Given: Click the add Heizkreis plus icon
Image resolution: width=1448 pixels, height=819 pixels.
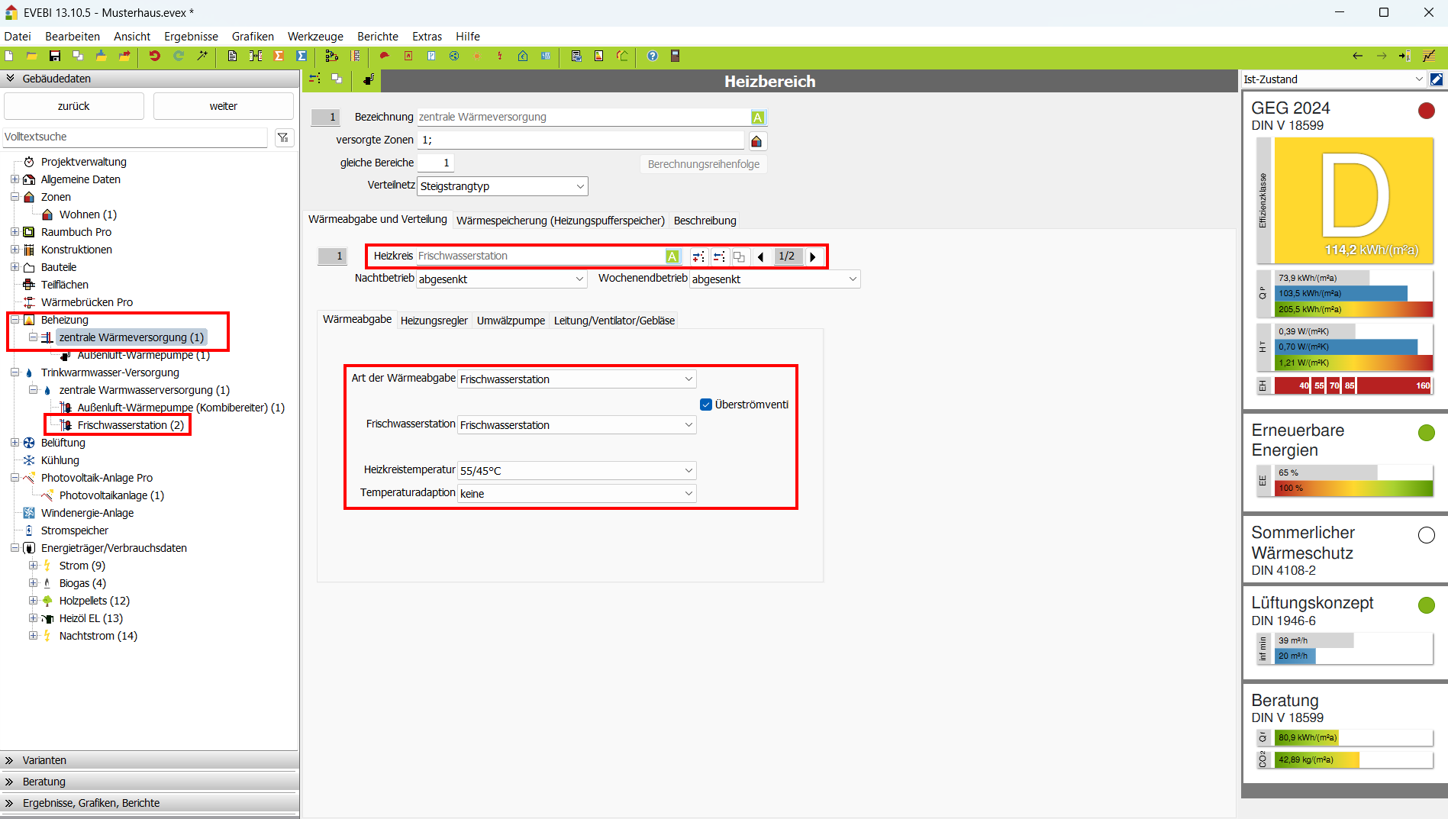Looking at the screenshot, I should tap(698, 256).
